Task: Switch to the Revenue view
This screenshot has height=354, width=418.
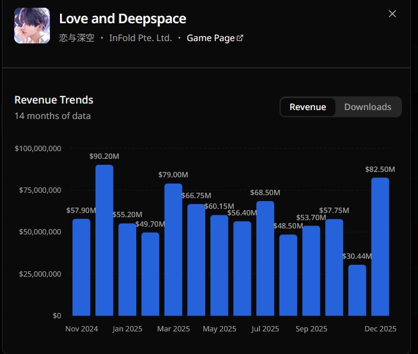Action: 307,107
